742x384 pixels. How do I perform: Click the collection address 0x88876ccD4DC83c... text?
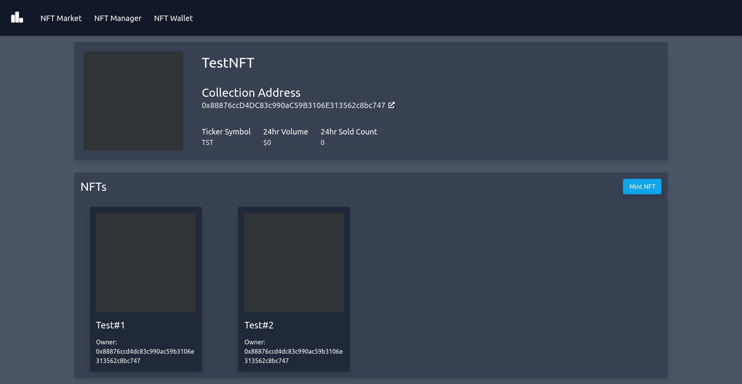click(x=294, y=105)
